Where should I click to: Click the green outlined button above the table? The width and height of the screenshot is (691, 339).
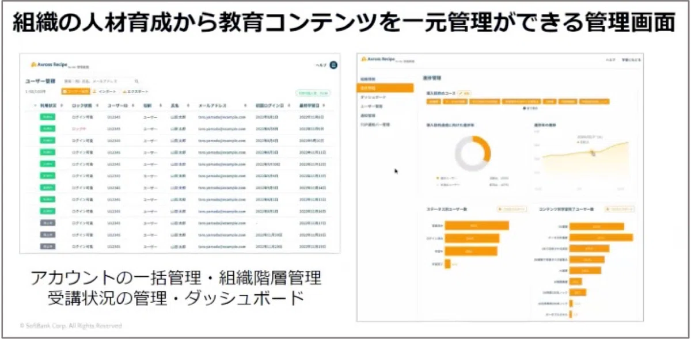pos(313,92)
